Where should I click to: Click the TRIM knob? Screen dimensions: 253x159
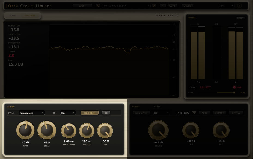coord(191,130)
